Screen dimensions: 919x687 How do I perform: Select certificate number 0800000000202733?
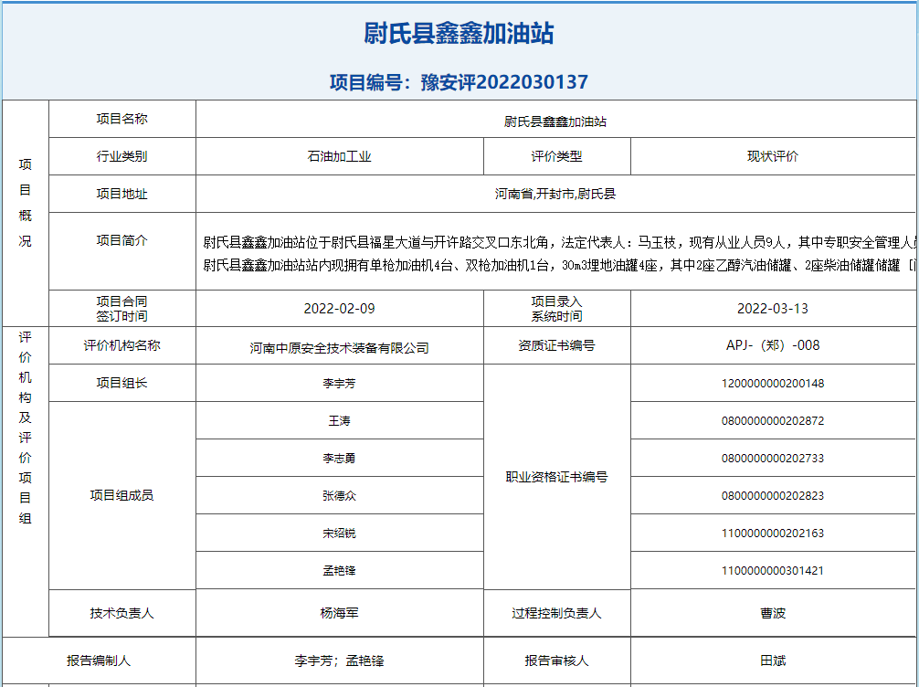773,459
